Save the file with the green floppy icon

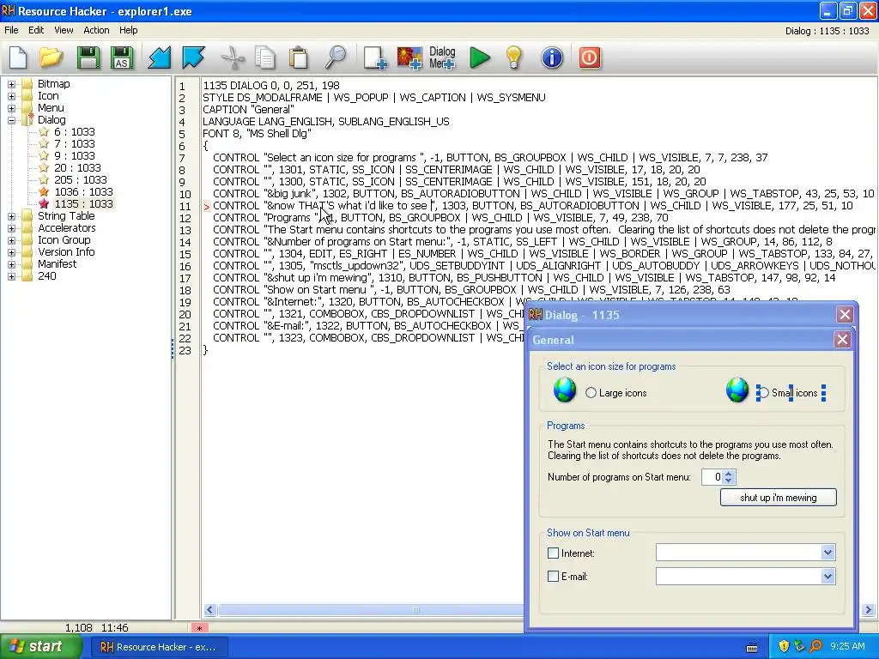pos(88,57)
